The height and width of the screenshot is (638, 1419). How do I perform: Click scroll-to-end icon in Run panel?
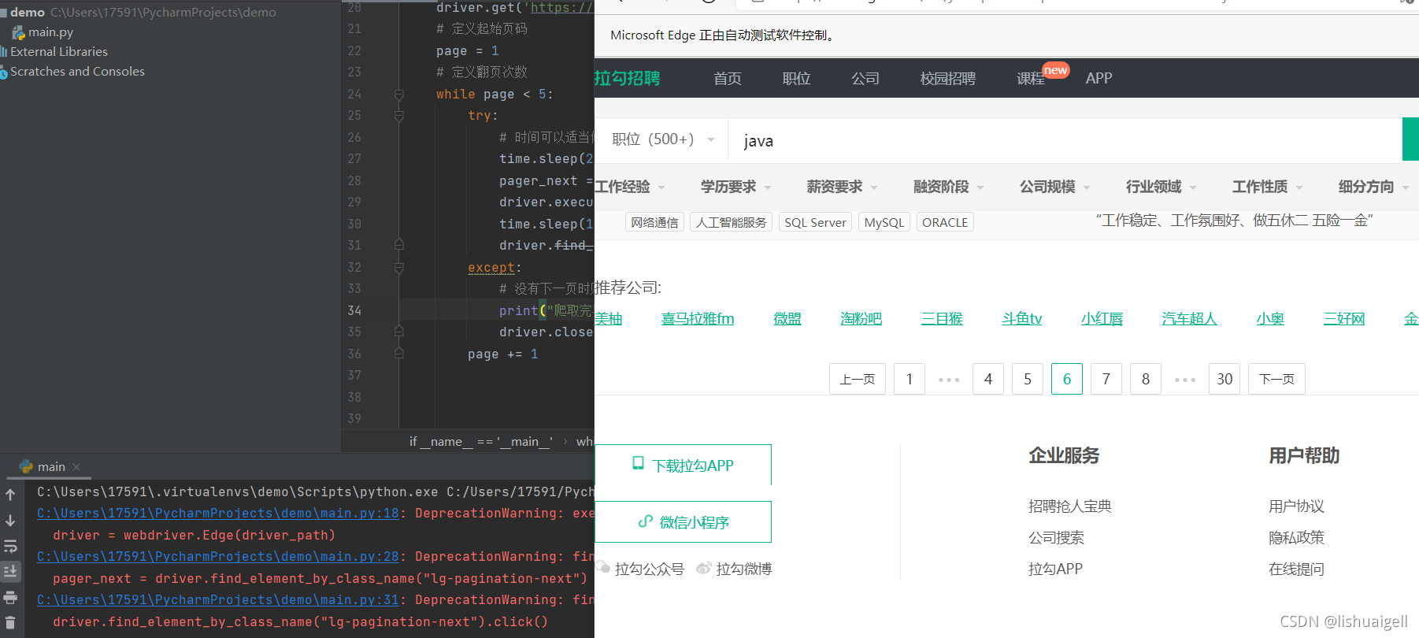10,571
